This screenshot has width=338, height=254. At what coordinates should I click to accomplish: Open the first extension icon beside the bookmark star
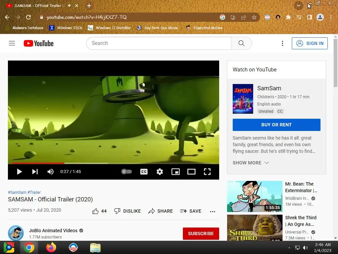(267, 17)
